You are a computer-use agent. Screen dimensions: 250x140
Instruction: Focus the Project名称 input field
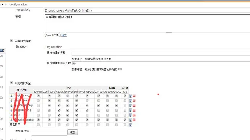[147, 10]
